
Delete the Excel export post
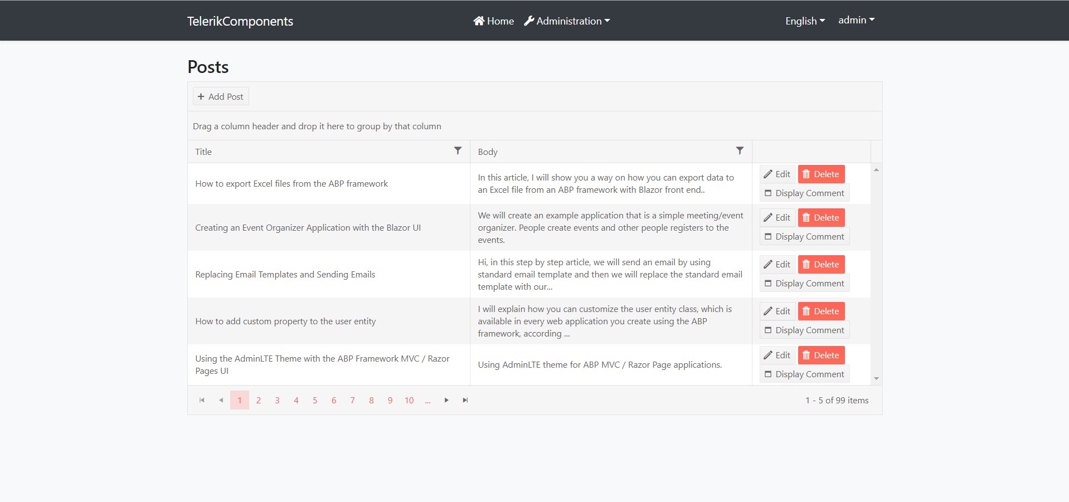click(821, 174)
